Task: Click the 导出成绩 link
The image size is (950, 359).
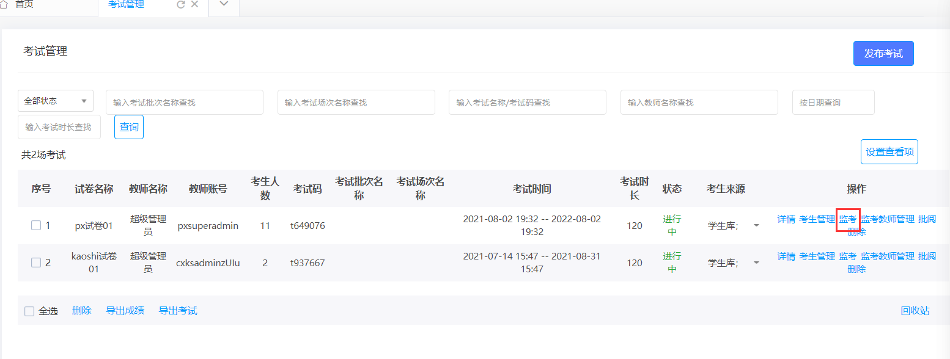Action: pos(125,311)
